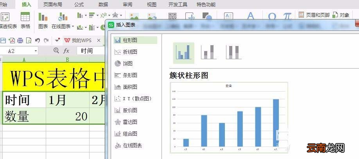The height and width of the screenshot is (159, 359).
Task: Click the symbol Ω icon in ribbon
Action: 272,16
